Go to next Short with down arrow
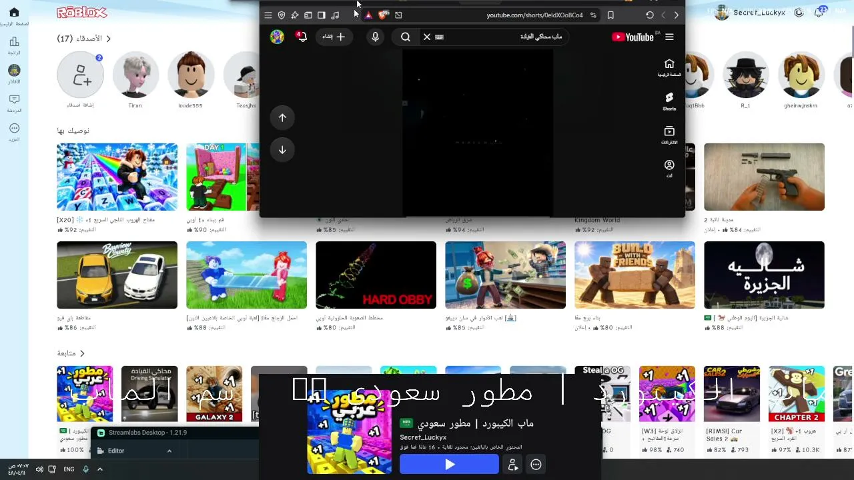The width and height of the screenshot is (854, 480). pyautogui.click(x=282, y=149)
